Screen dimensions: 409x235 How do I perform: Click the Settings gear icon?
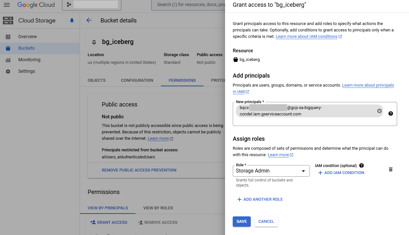8,71
